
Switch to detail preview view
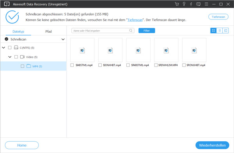click(225, 30)
